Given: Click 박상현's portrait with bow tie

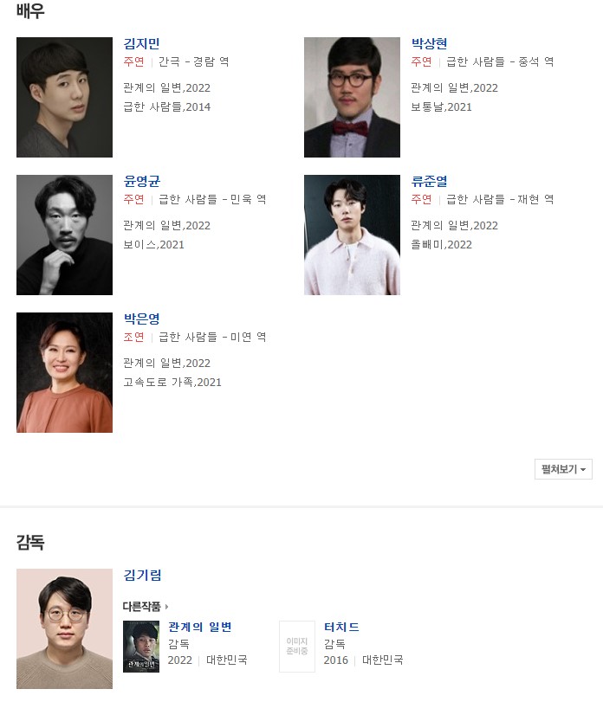Looking at the screenshot, I should [352, 97].
